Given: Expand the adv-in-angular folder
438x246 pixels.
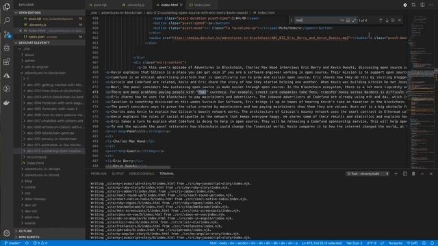Looking at the screenshot, I should pyautogui.click(x=50, y=67).
